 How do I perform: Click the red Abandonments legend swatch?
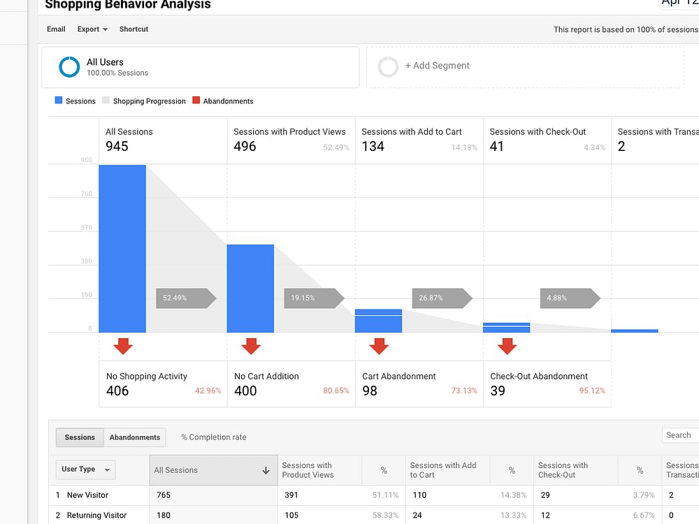[196, 100]
